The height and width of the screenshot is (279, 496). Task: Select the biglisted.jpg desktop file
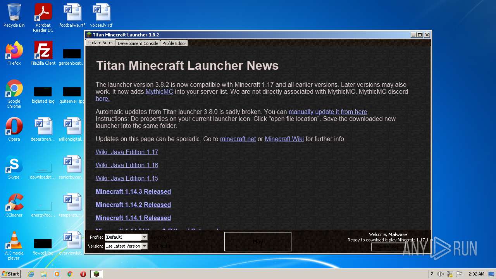[x=43, y=95]
